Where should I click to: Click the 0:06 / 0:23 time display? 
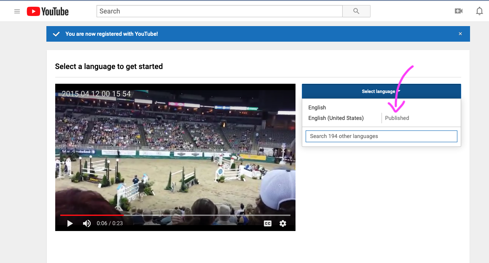110,223
